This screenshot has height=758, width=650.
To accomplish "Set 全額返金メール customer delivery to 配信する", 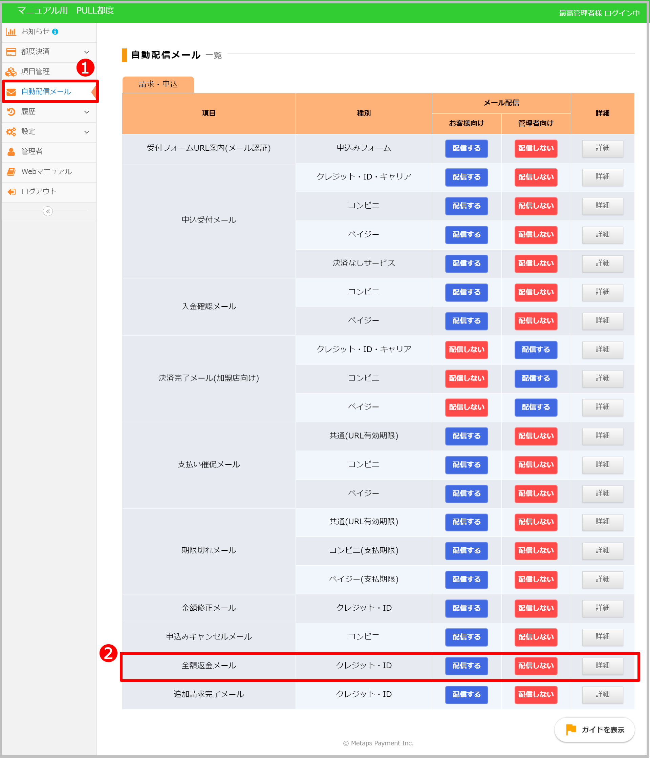I will [466, 666].
